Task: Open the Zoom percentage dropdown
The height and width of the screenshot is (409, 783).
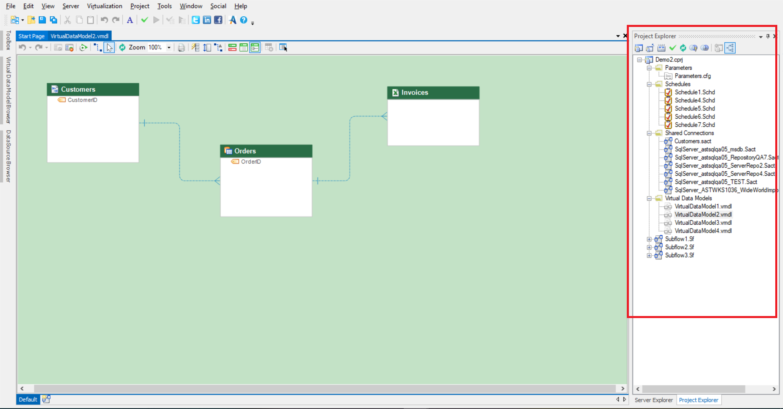Action: click(169, 48)
